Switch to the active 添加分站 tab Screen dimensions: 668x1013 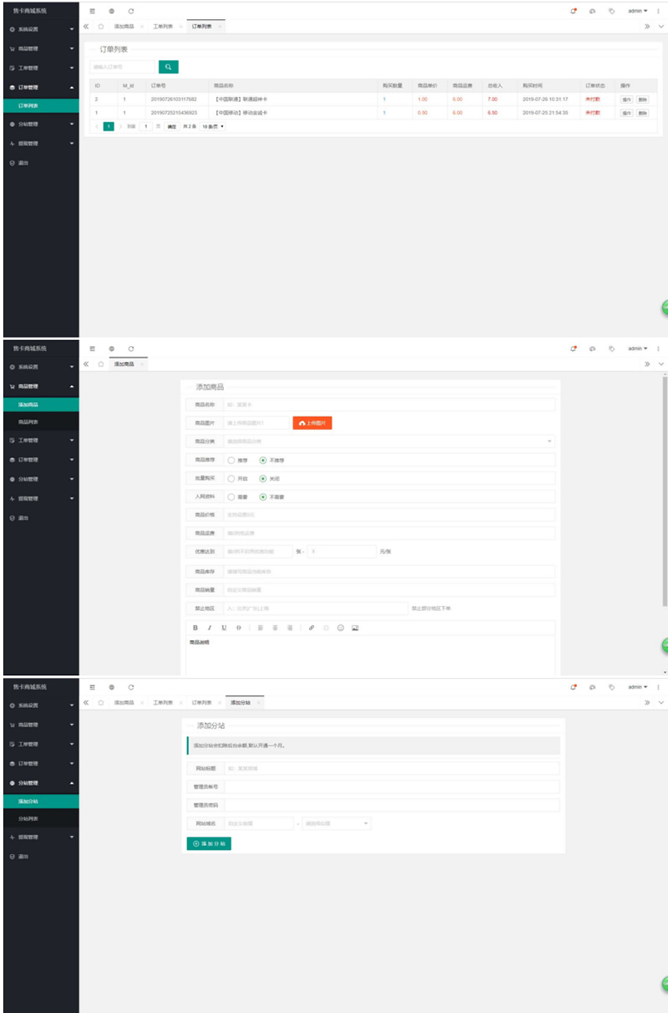tap(246, 703)
